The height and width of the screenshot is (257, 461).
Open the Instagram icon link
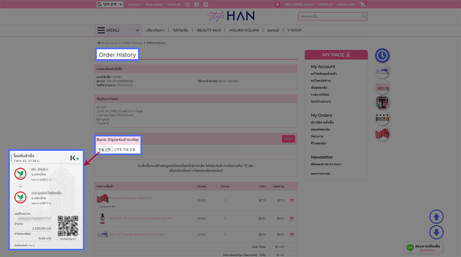click(x=188, y=4)
